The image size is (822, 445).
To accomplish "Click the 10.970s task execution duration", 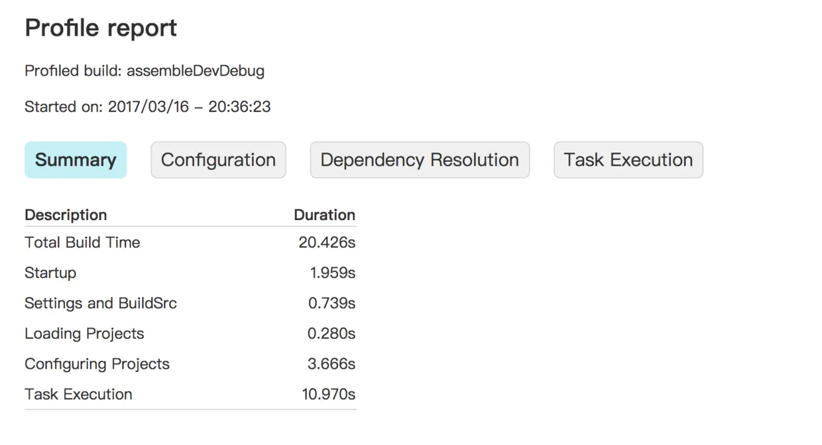I will [x=328, y=395].
